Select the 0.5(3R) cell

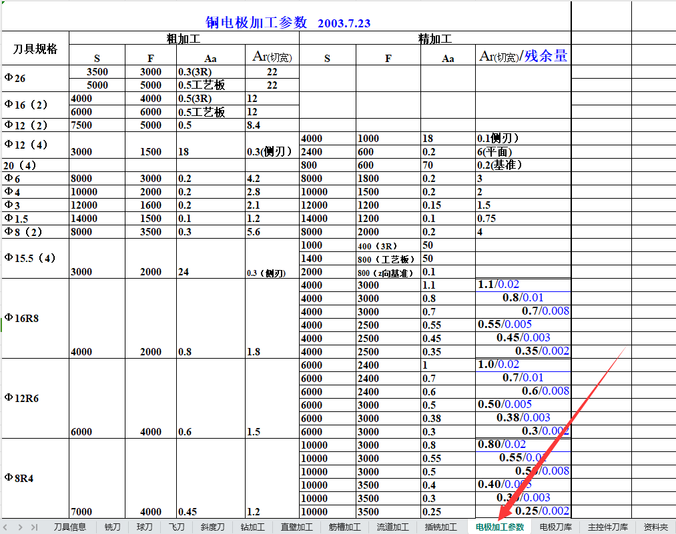(x=211, y=99)
